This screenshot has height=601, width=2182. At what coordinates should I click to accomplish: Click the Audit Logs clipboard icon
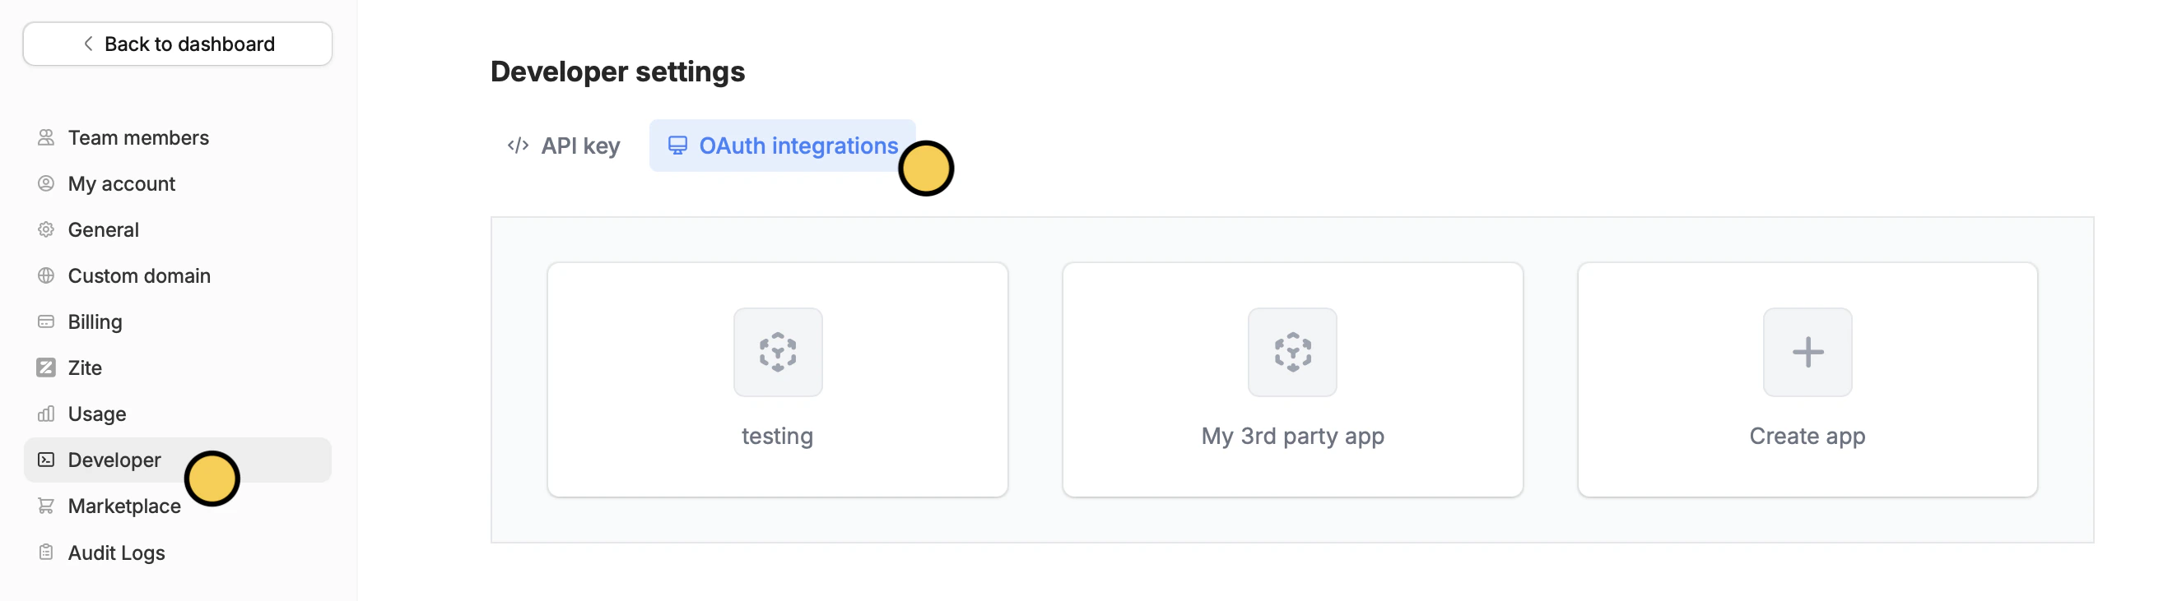point(46,552)
